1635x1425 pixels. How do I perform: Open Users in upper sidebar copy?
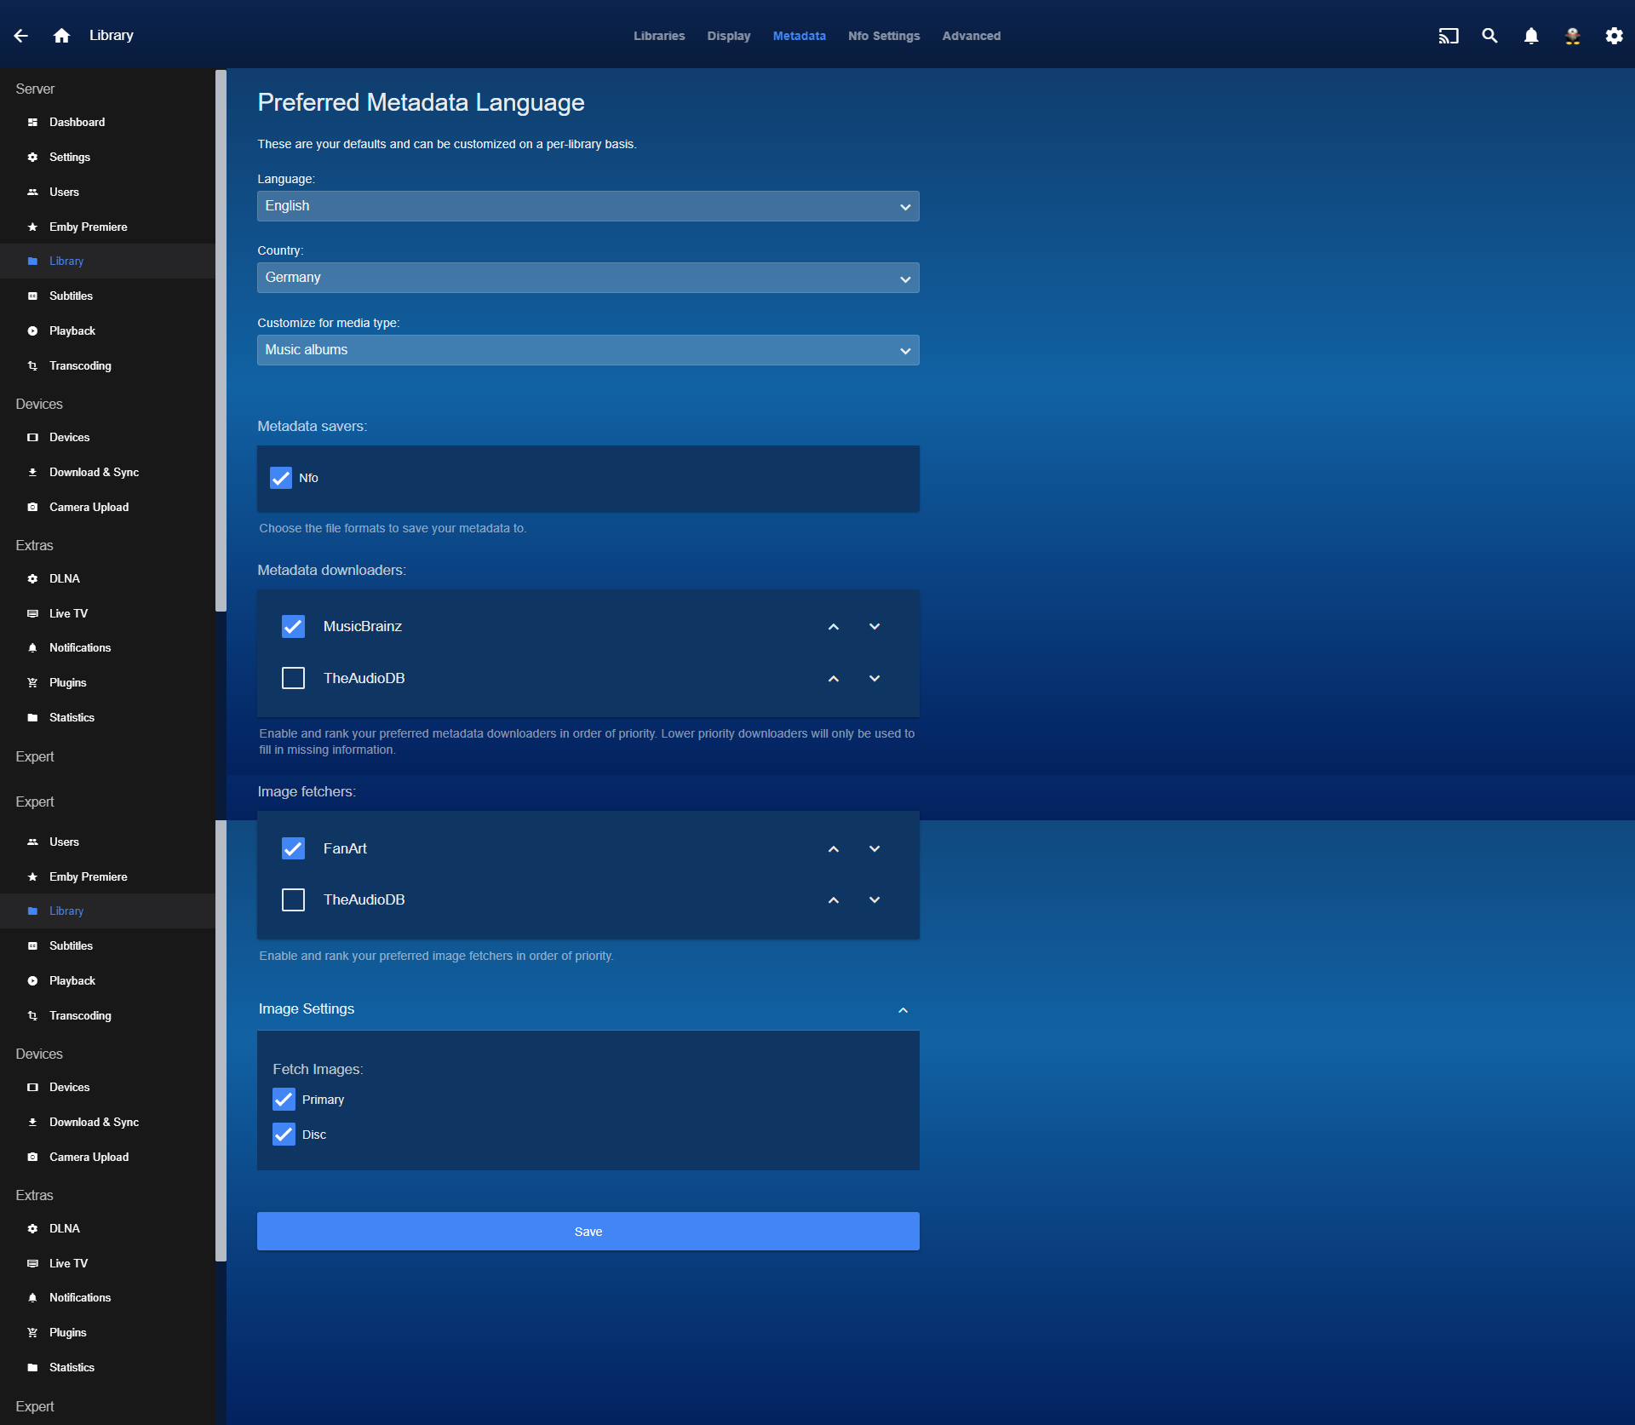(107, 192)
